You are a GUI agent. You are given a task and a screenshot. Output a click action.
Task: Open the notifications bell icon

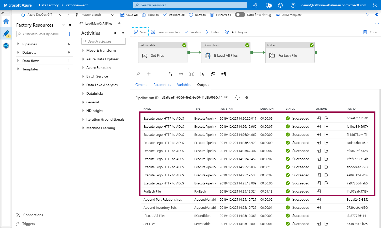click(x=268, y=5)
